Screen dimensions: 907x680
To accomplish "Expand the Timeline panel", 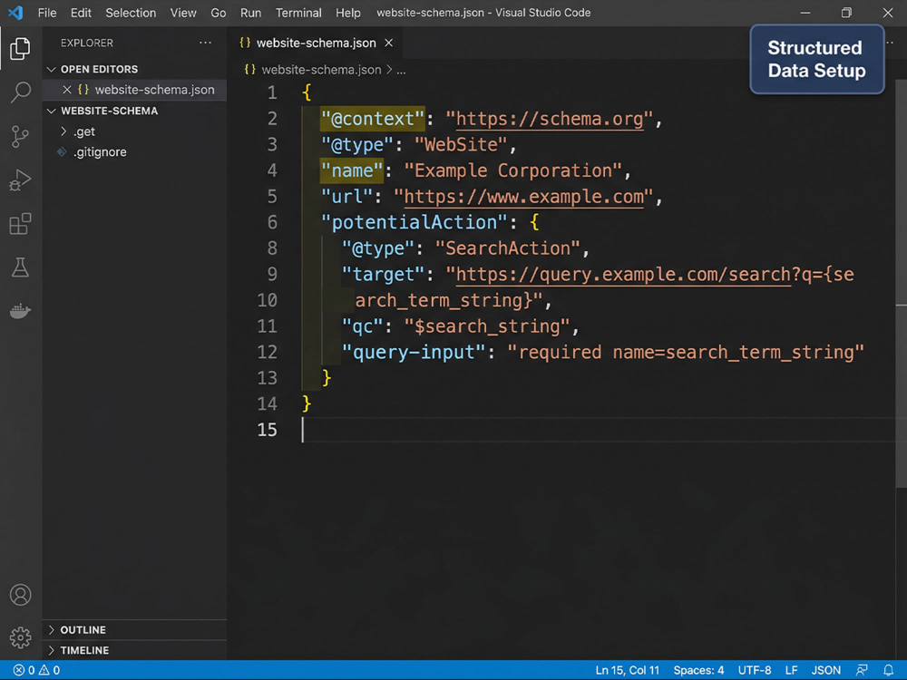I will click(52, 650).
